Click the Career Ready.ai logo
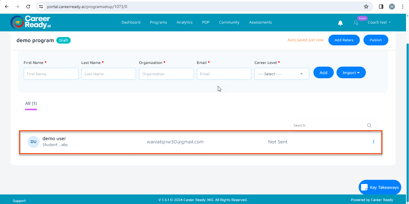Screen dimensions: 409x204 pyautogui.click(x=31, y=22)
